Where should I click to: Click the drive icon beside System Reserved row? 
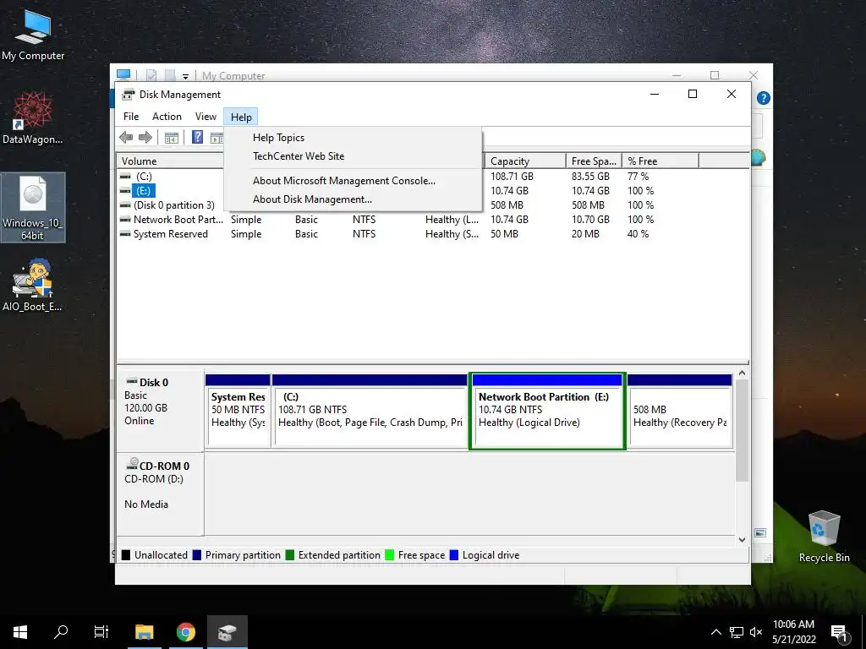pos(125,234)
